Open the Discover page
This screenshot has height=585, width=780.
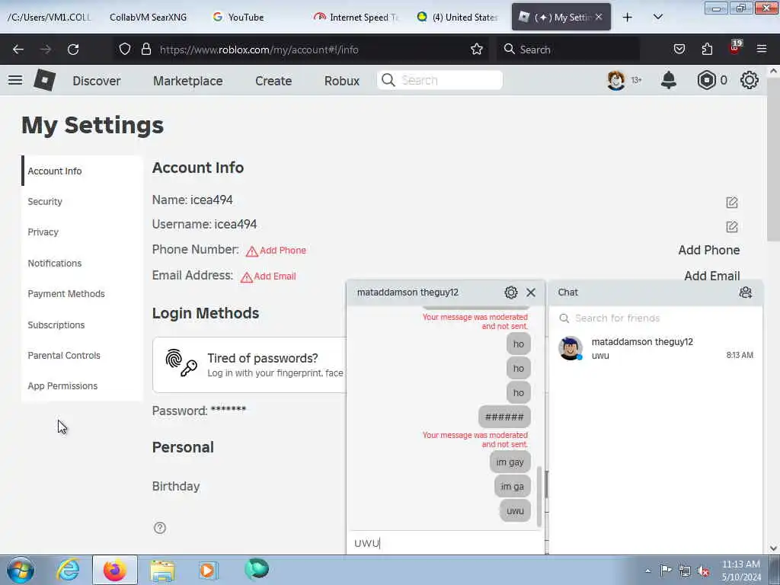(97, 81)
